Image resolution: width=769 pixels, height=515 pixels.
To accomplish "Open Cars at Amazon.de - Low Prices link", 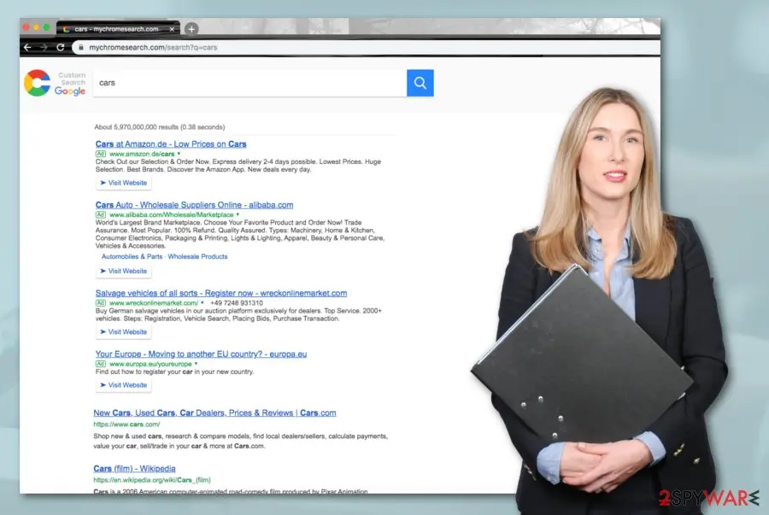I will click(171, 144).
